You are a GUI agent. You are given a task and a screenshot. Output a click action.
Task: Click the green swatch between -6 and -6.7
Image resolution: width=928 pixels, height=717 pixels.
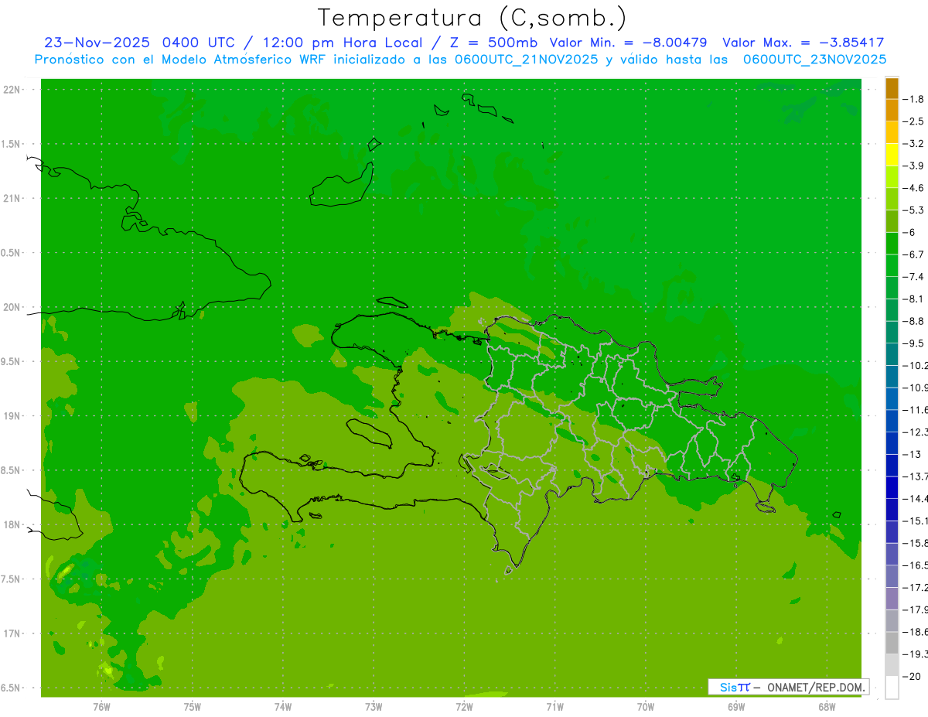click(892, 244)
